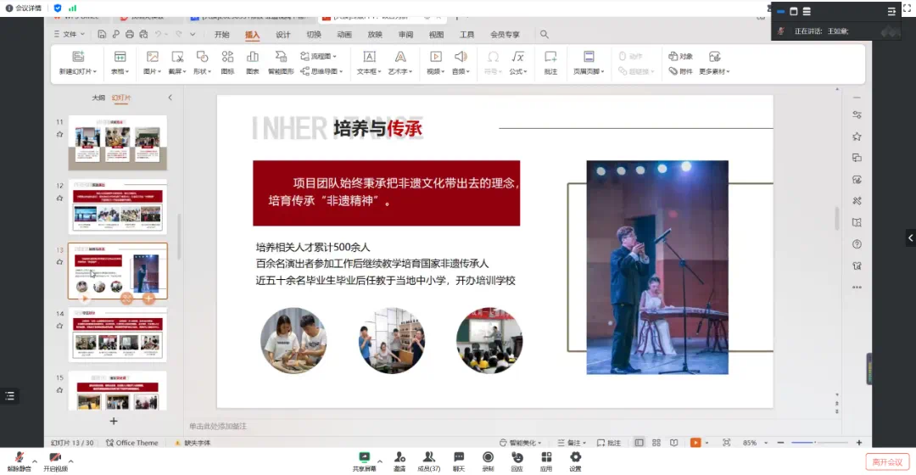Open the 形状 shapes dropdown
The height and width of the screenshot is (475, 916).
pos(202,72)
